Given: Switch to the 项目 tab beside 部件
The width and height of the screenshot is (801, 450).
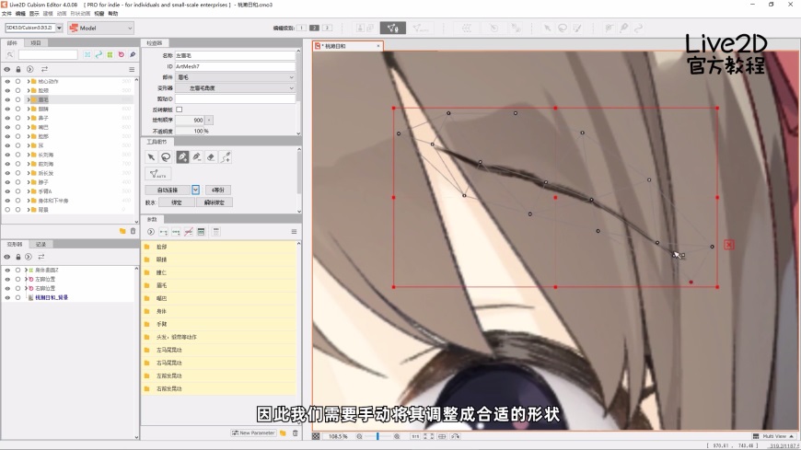Looking at the screenshot, I should point(36,43).
